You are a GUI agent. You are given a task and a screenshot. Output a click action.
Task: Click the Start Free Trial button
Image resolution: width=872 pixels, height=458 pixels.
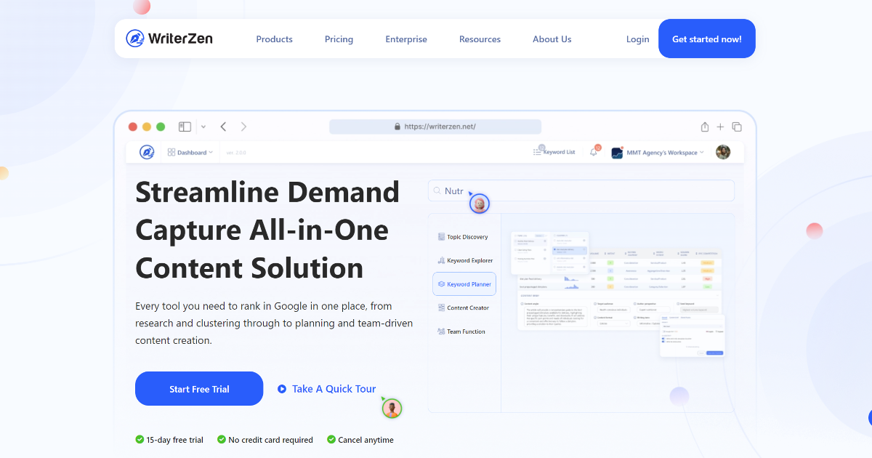[199, 389]
